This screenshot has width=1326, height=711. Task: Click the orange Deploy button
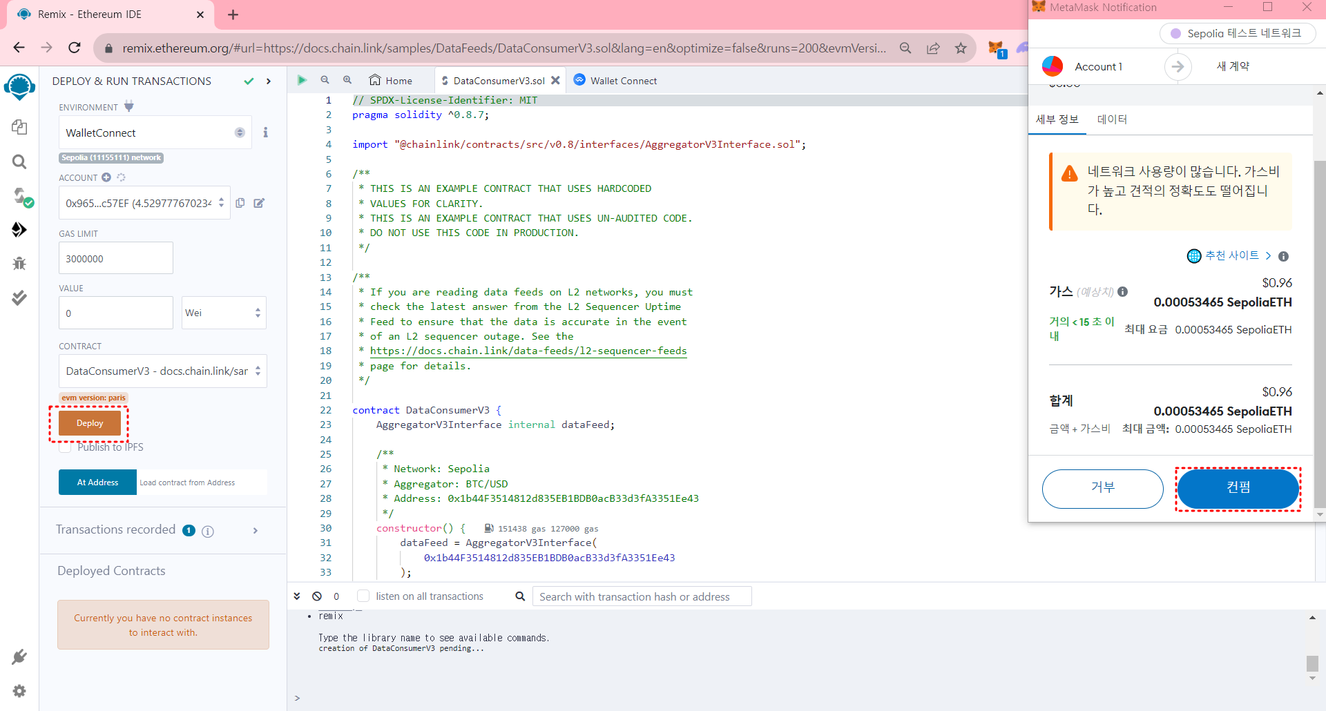pos(90,423)
